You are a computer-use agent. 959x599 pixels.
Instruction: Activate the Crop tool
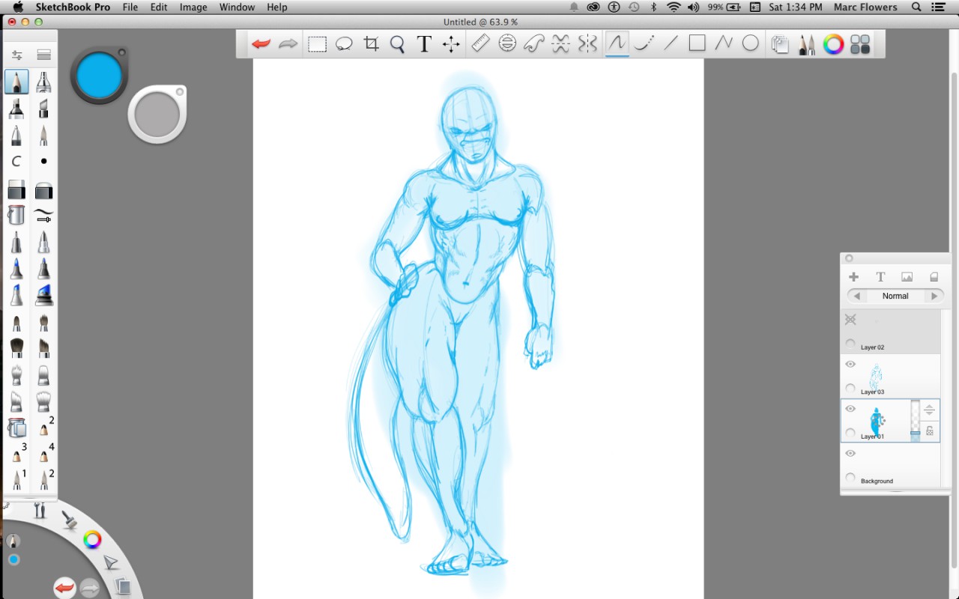click(371, 44)
